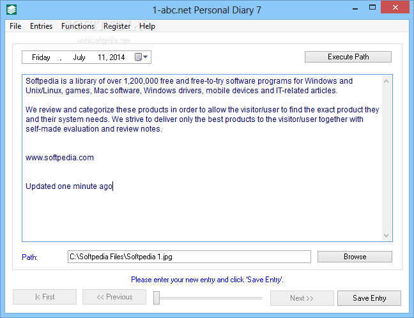Click the 'Path:' label

(x=29, y=257)
